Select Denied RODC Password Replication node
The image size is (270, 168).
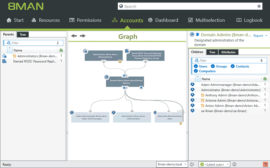146,55
